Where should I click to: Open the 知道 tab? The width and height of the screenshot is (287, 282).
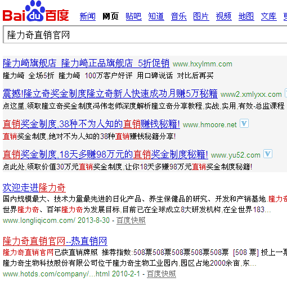click(x=156, y=16)
